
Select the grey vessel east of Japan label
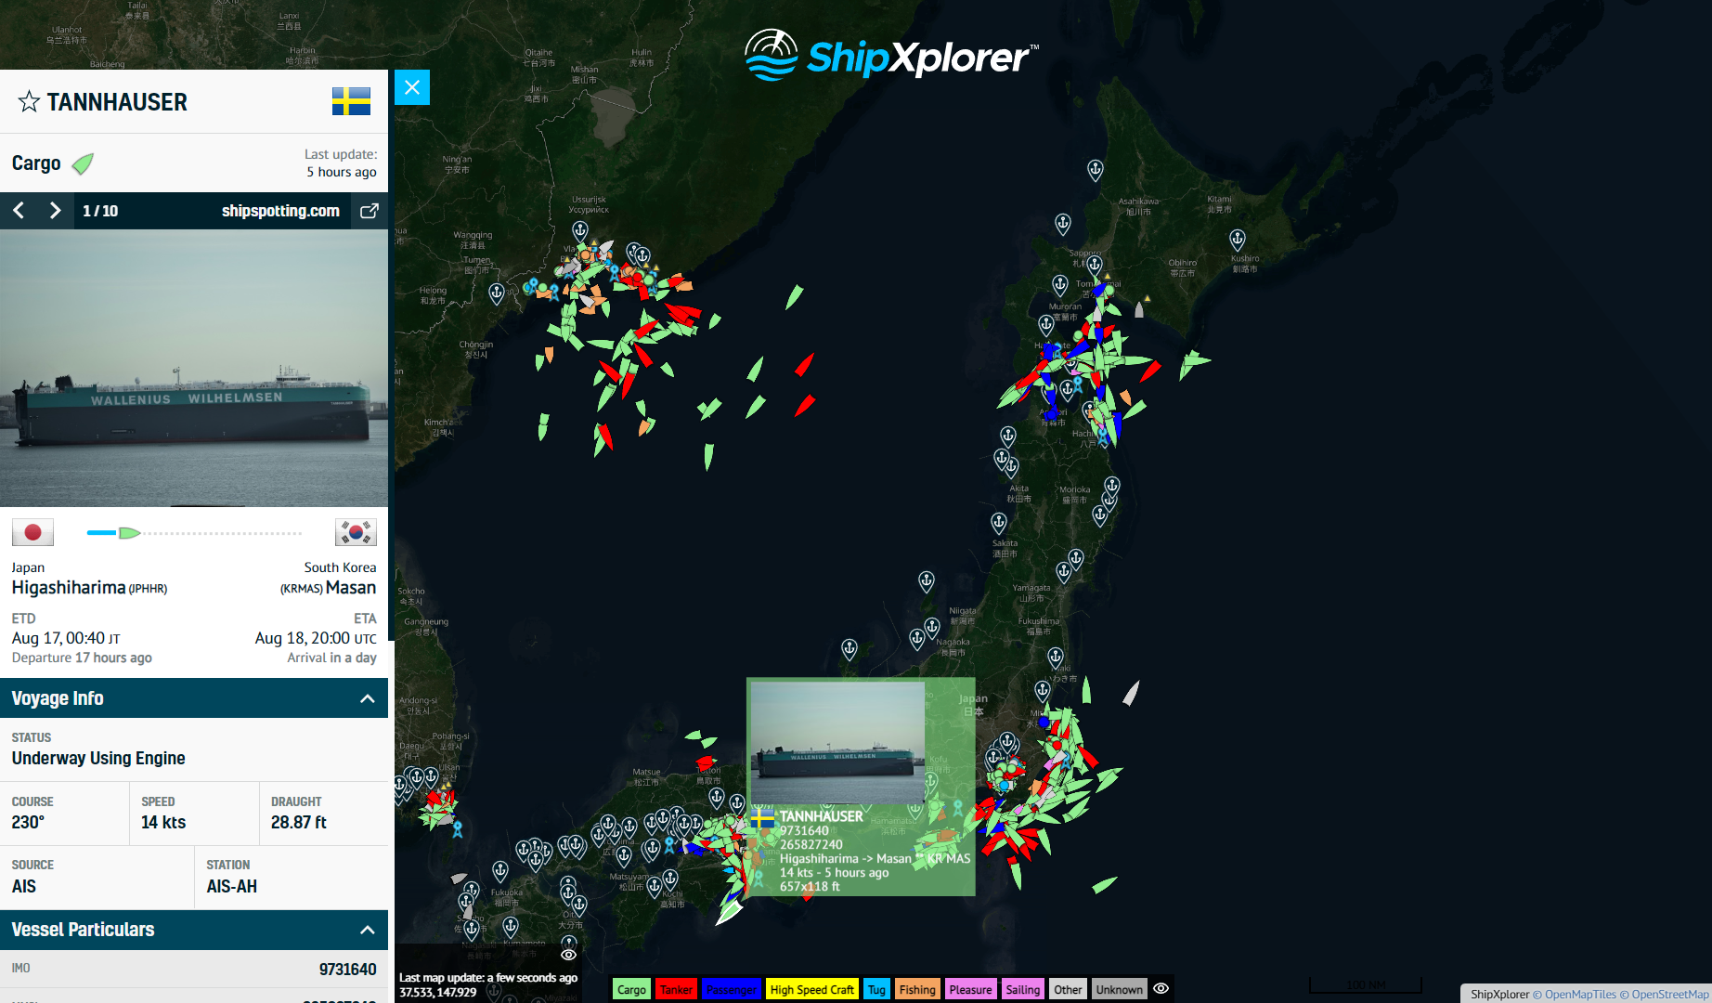(x=1131, y=694)
